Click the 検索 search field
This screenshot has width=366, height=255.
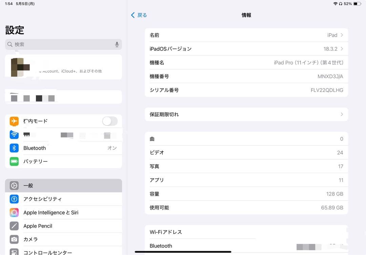63,44
